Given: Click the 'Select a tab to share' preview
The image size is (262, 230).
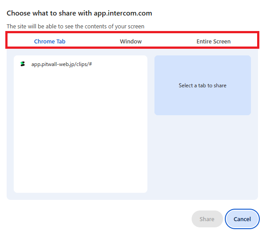Looking at the screenshot, I should 203,86.
